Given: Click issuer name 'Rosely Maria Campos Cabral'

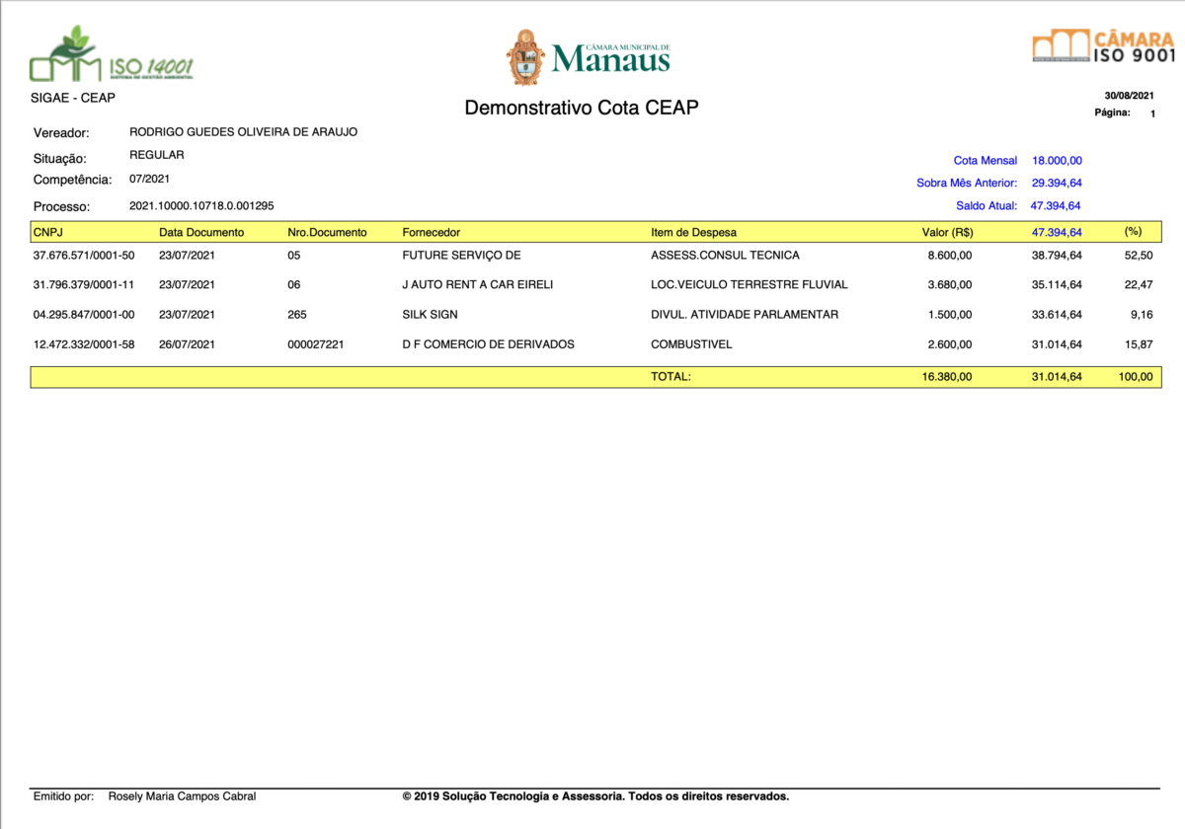Looking at the screenshot, I should [182, 796].
